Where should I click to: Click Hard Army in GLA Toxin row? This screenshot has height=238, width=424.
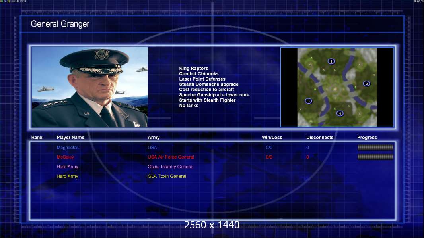point(67,176)
